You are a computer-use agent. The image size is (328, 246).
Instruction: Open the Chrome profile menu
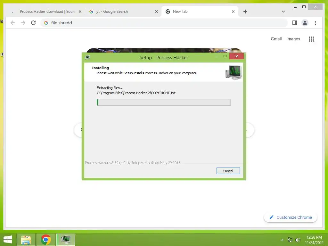tap(305, 23)
